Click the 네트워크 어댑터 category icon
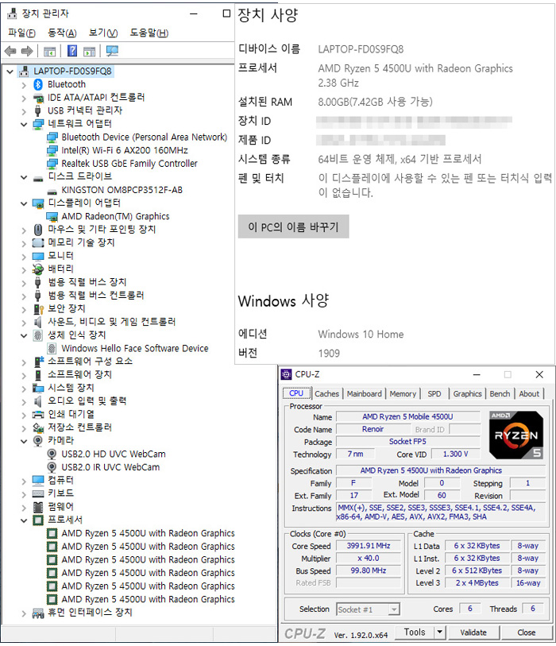The height and width of the screenshot is (646, 556). tap(38, 124)
